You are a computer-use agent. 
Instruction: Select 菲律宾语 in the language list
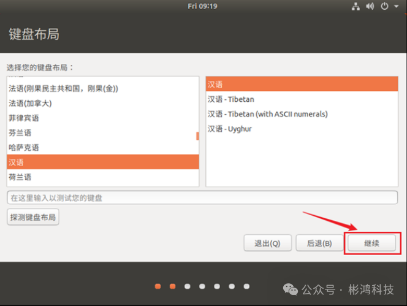point(103,118)
